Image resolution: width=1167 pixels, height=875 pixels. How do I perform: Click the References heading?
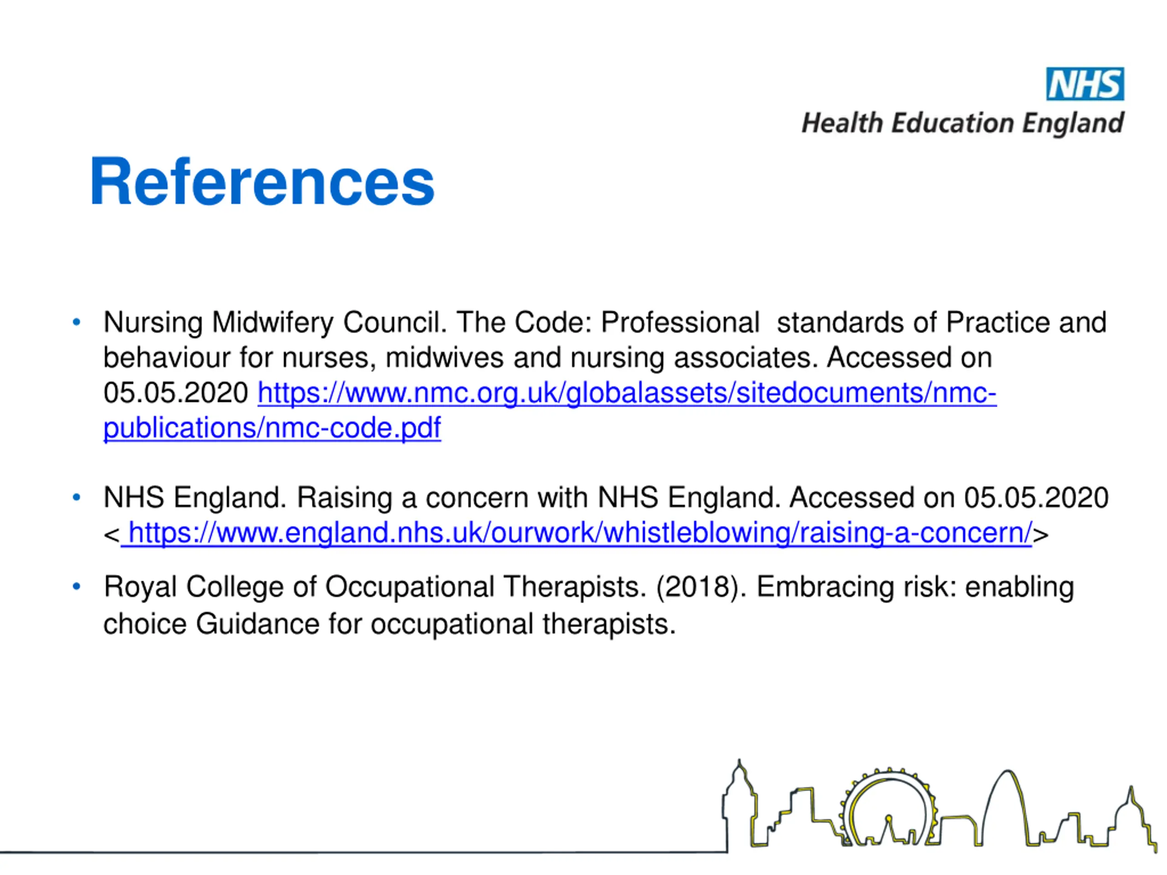[x=262, y=181]
